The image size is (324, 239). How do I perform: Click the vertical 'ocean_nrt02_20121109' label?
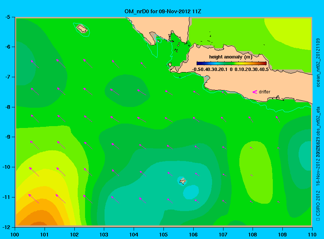click(318, 63)
